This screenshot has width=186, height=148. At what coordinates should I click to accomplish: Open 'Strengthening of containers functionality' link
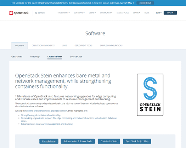tap(41, 115)
